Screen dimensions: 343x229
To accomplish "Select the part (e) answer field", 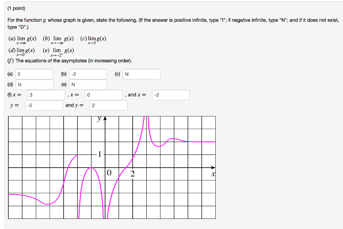I will click(88, 84).
